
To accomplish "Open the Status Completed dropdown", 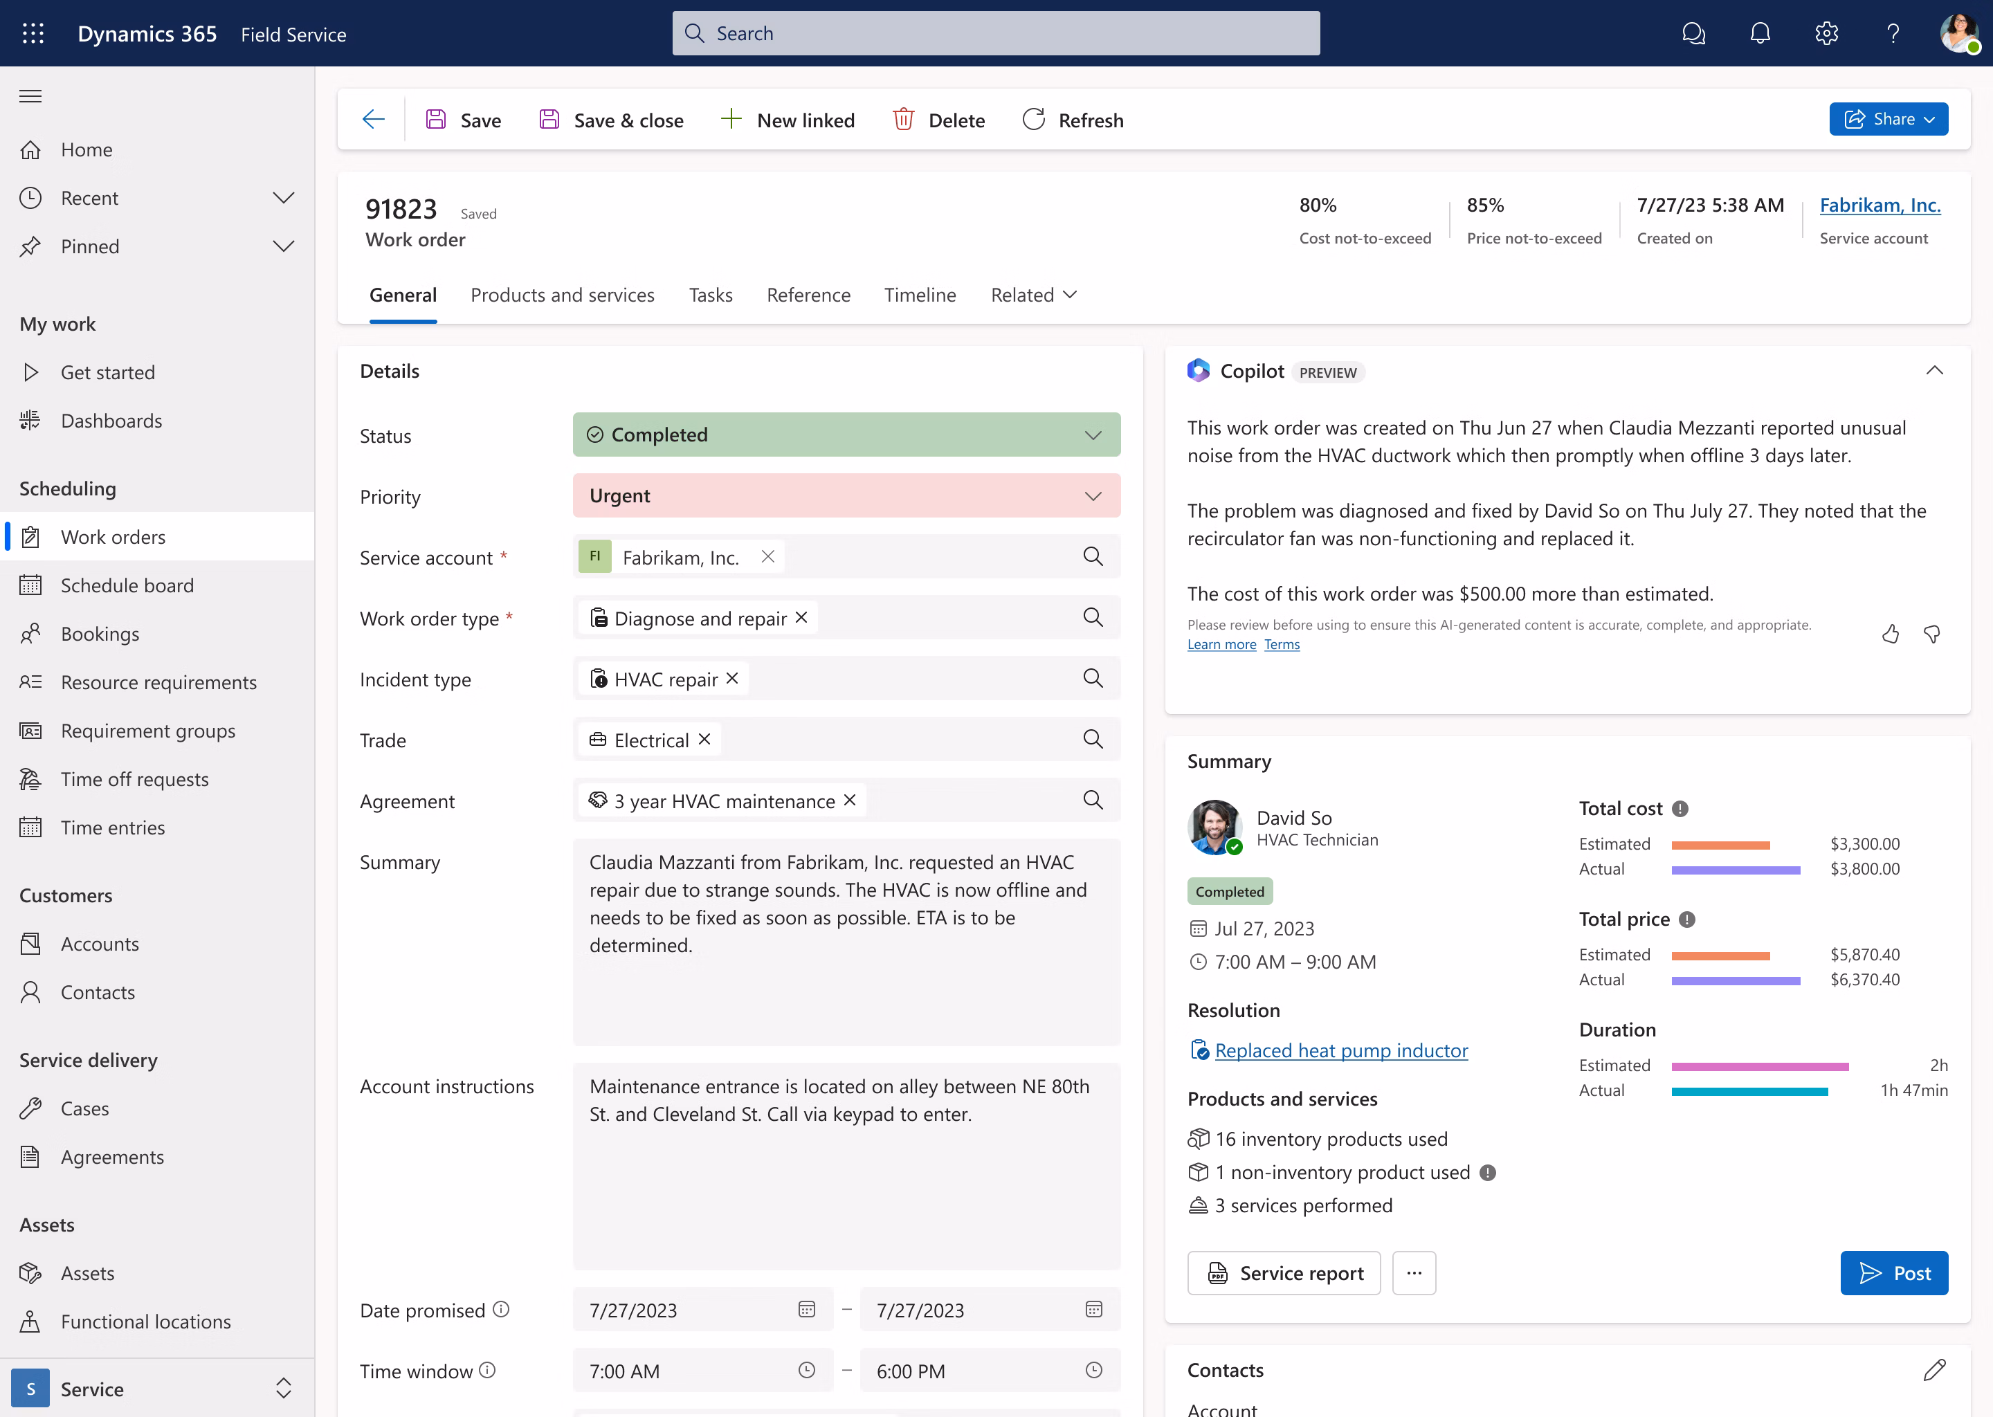I will coord(1093,435).
